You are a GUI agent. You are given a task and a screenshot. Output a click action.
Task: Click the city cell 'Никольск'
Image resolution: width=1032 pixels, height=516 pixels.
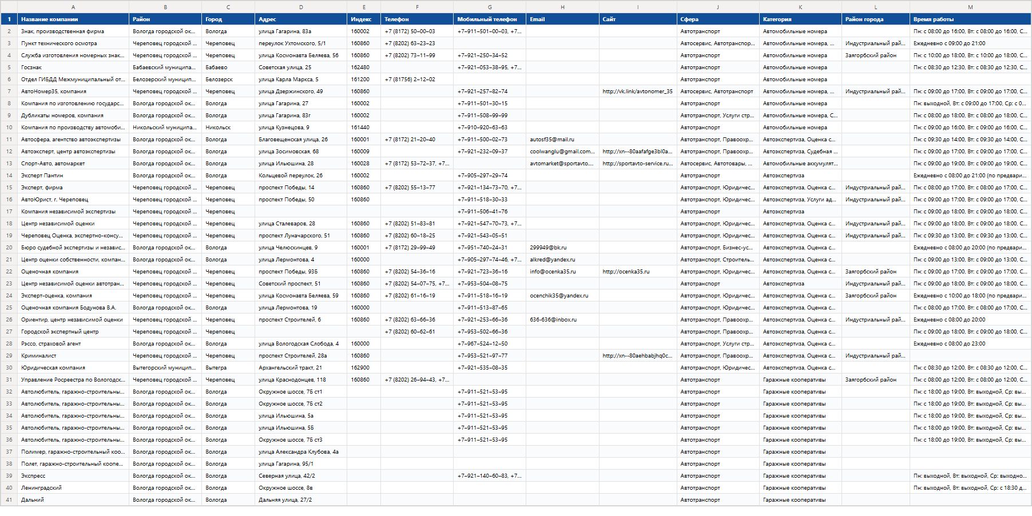click(228, 128)
